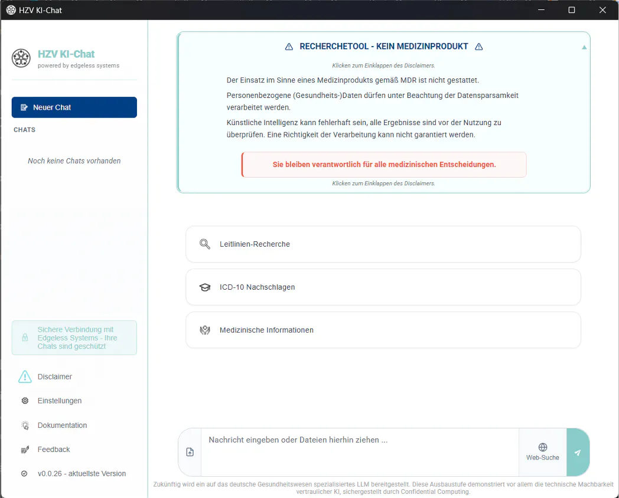
Task: Click the HZV KI-Chat sidebar logo
Action: pos(21,58)
